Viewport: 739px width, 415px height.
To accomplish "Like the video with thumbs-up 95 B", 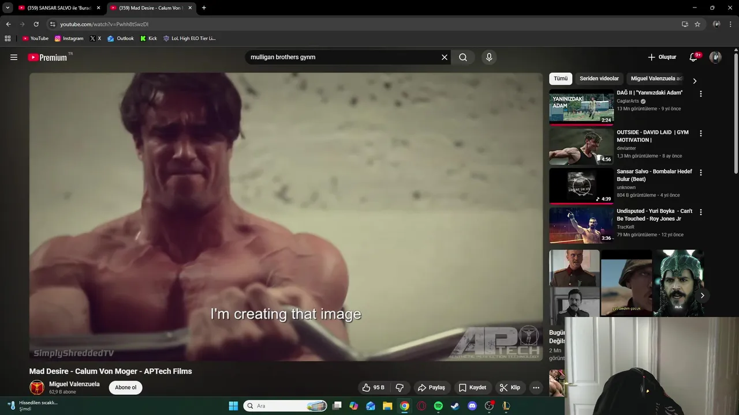I will point(374,387).
